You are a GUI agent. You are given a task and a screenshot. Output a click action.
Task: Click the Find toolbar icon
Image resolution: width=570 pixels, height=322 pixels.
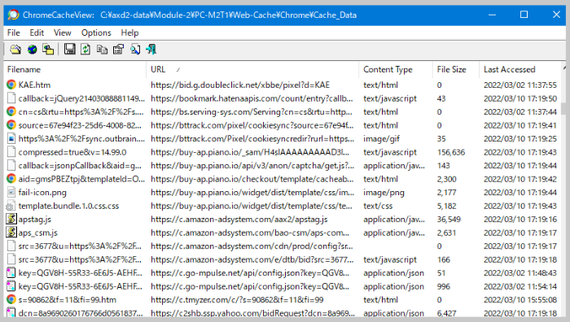(135, 50)
